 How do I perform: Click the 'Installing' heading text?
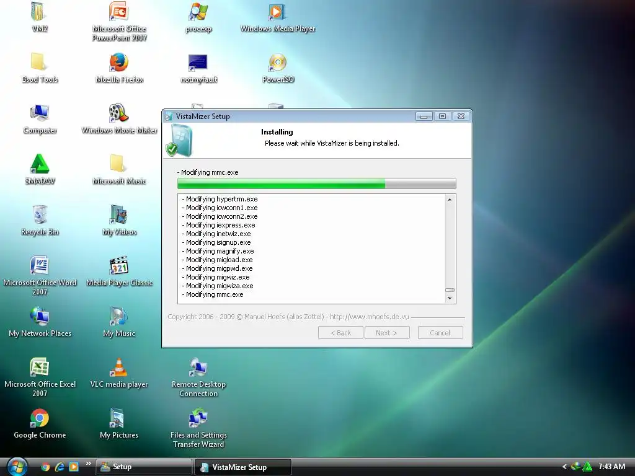tap(277, 132)
